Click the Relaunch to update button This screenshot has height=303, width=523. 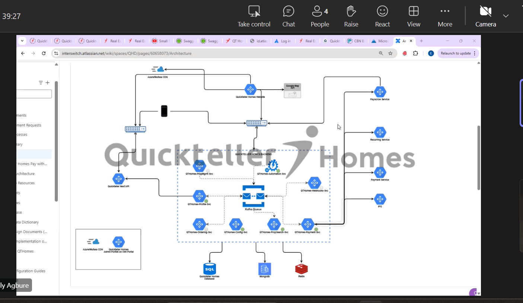click(x=456, y=53)
